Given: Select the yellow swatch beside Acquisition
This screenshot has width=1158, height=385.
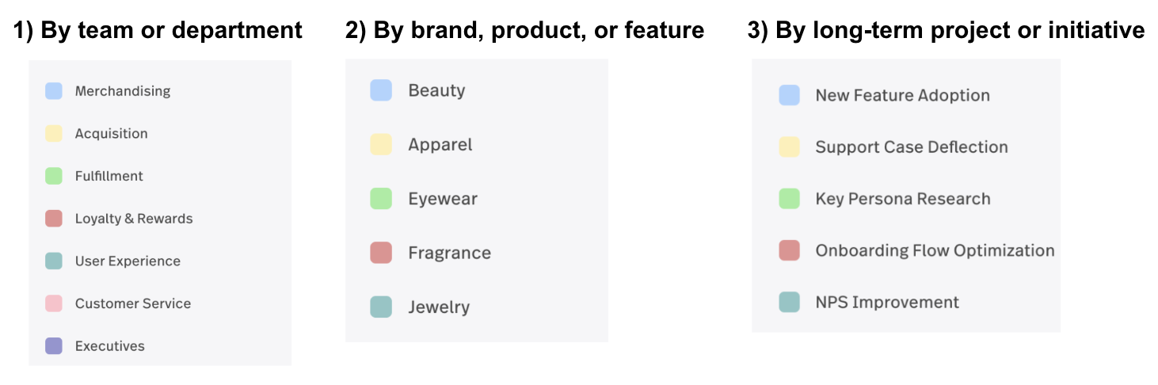Looking at the screenshot, I should [x=54, y=134].
